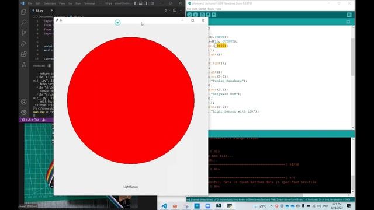Open Arduino File menu
The height and width of the screenshot is (210, 374).
(x=189, y=9)
